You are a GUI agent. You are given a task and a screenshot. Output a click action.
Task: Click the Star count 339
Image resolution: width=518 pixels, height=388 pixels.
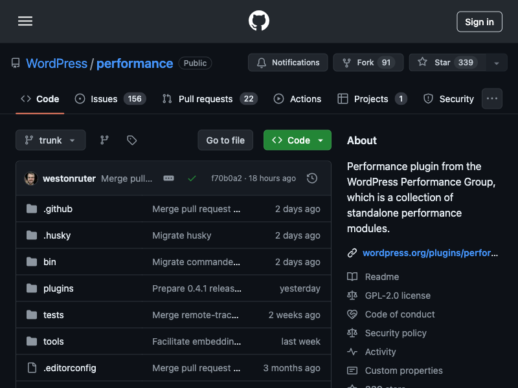(x=466, y=62)
